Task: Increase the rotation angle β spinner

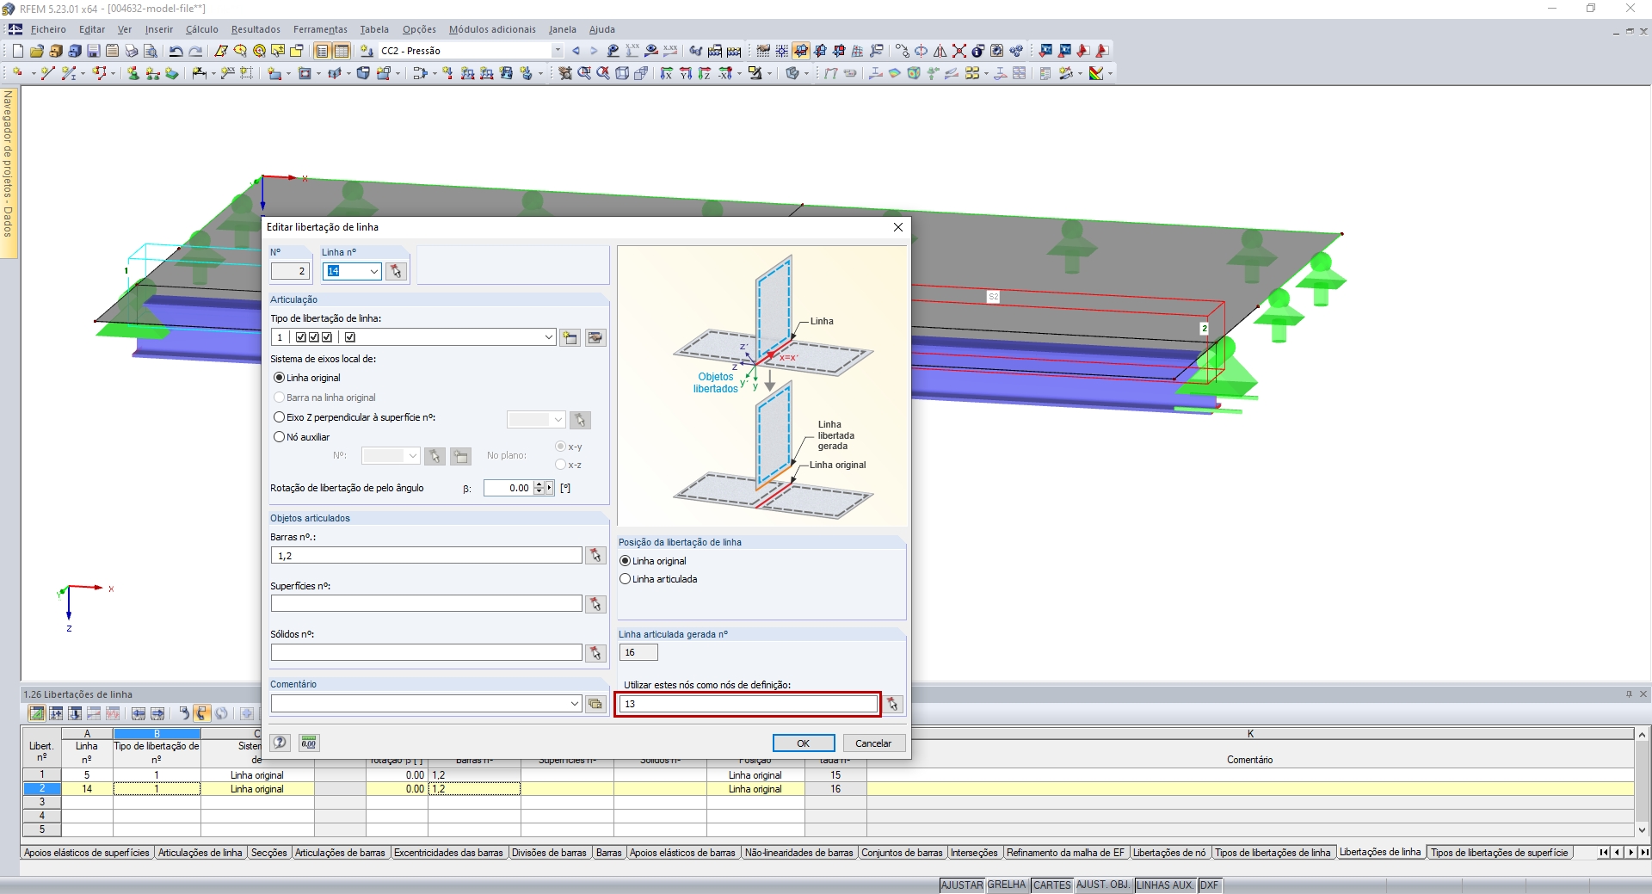Action: coord(539,484)
